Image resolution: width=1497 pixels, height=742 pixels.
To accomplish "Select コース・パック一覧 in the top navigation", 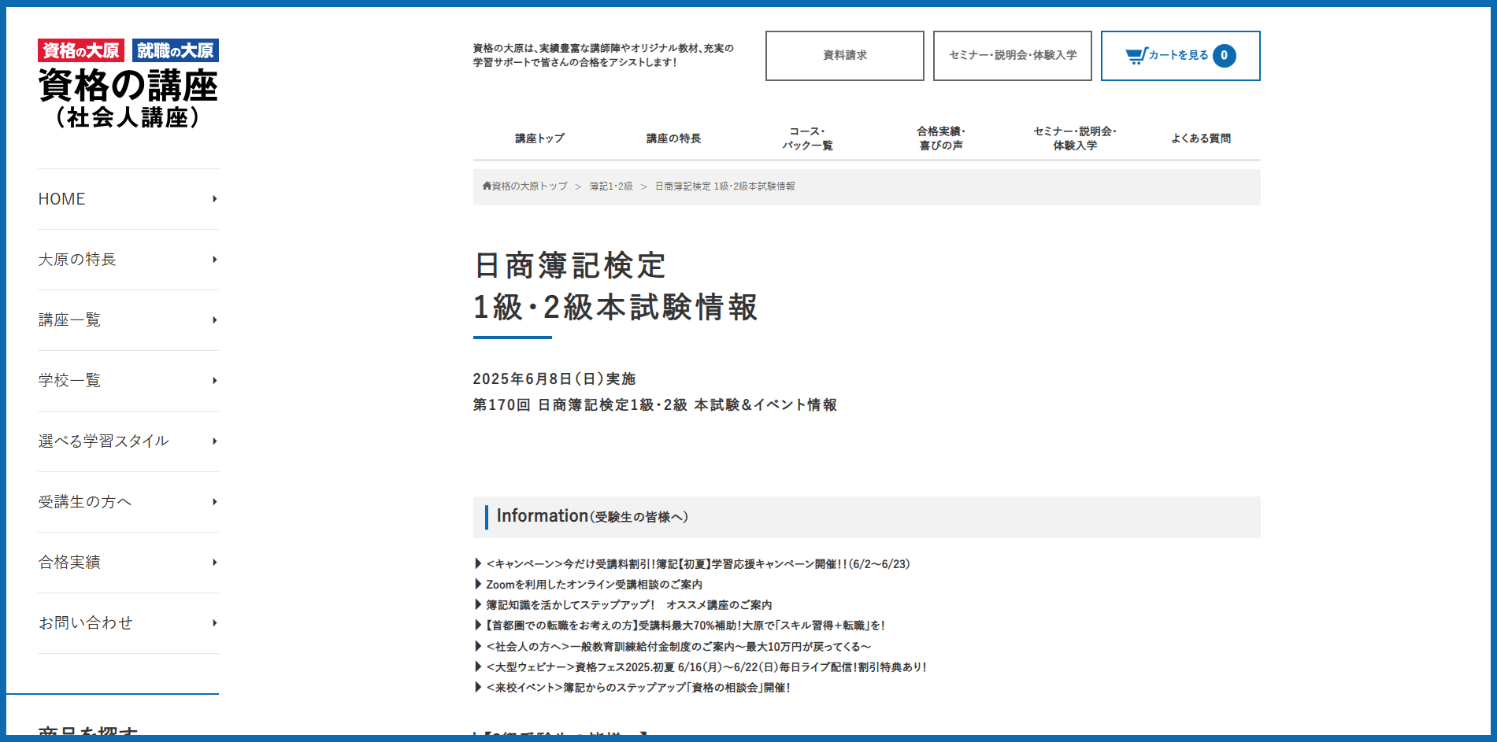I will click(x=807, y=138).
